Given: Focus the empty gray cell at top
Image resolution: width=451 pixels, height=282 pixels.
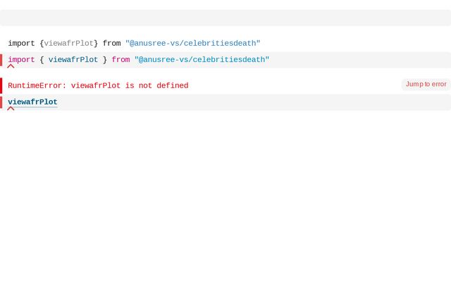Looking at the screenshot, I should 225,18.
